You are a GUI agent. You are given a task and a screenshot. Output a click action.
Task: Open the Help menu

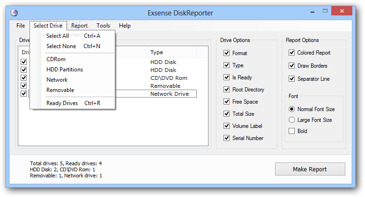click(125, 26)
